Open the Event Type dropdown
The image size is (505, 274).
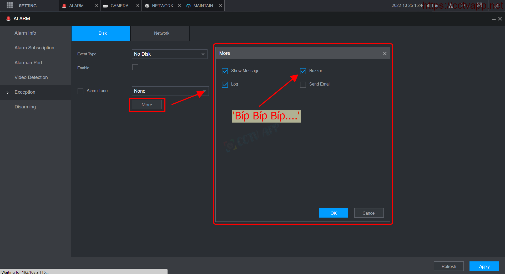169,54
